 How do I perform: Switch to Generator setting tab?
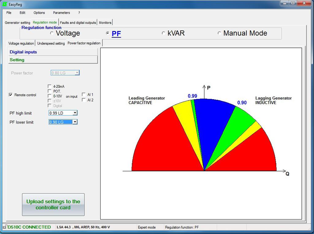coord(17,23)
